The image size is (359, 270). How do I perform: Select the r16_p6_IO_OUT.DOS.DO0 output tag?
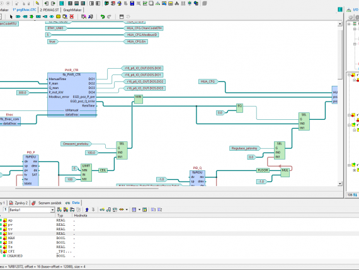tap(142, 68)
